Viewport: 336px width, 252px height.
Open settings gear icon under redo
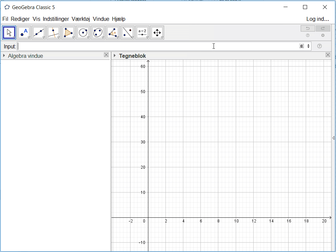(x=323, y=35)
